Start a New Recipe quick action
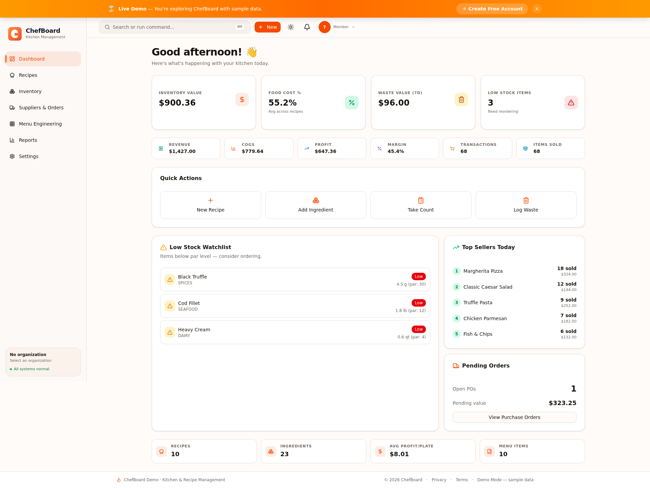 tap(211, 205)
